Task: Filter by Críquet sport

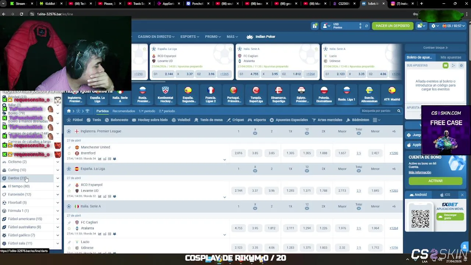Action: click(x=235, y=120)
